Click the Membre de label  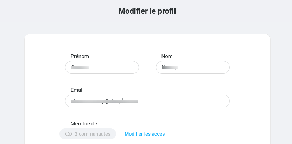click(84, 124)
